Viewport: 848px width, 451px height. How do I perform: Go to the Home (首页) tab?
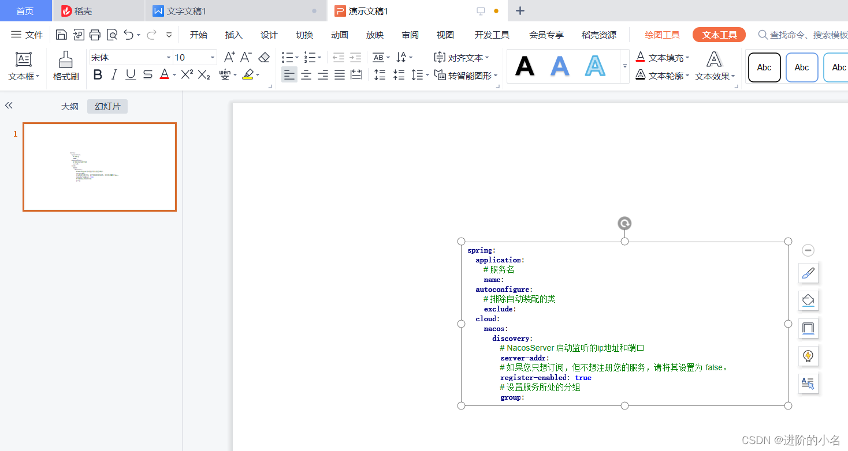(25, 11)
